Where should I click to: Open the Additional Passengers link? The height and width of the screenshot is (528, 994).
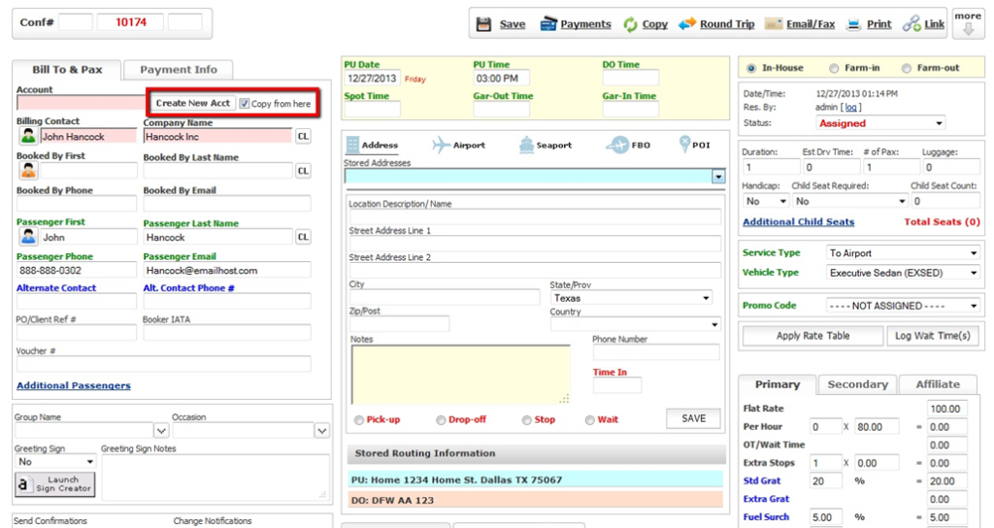click(x=74, y=386)
